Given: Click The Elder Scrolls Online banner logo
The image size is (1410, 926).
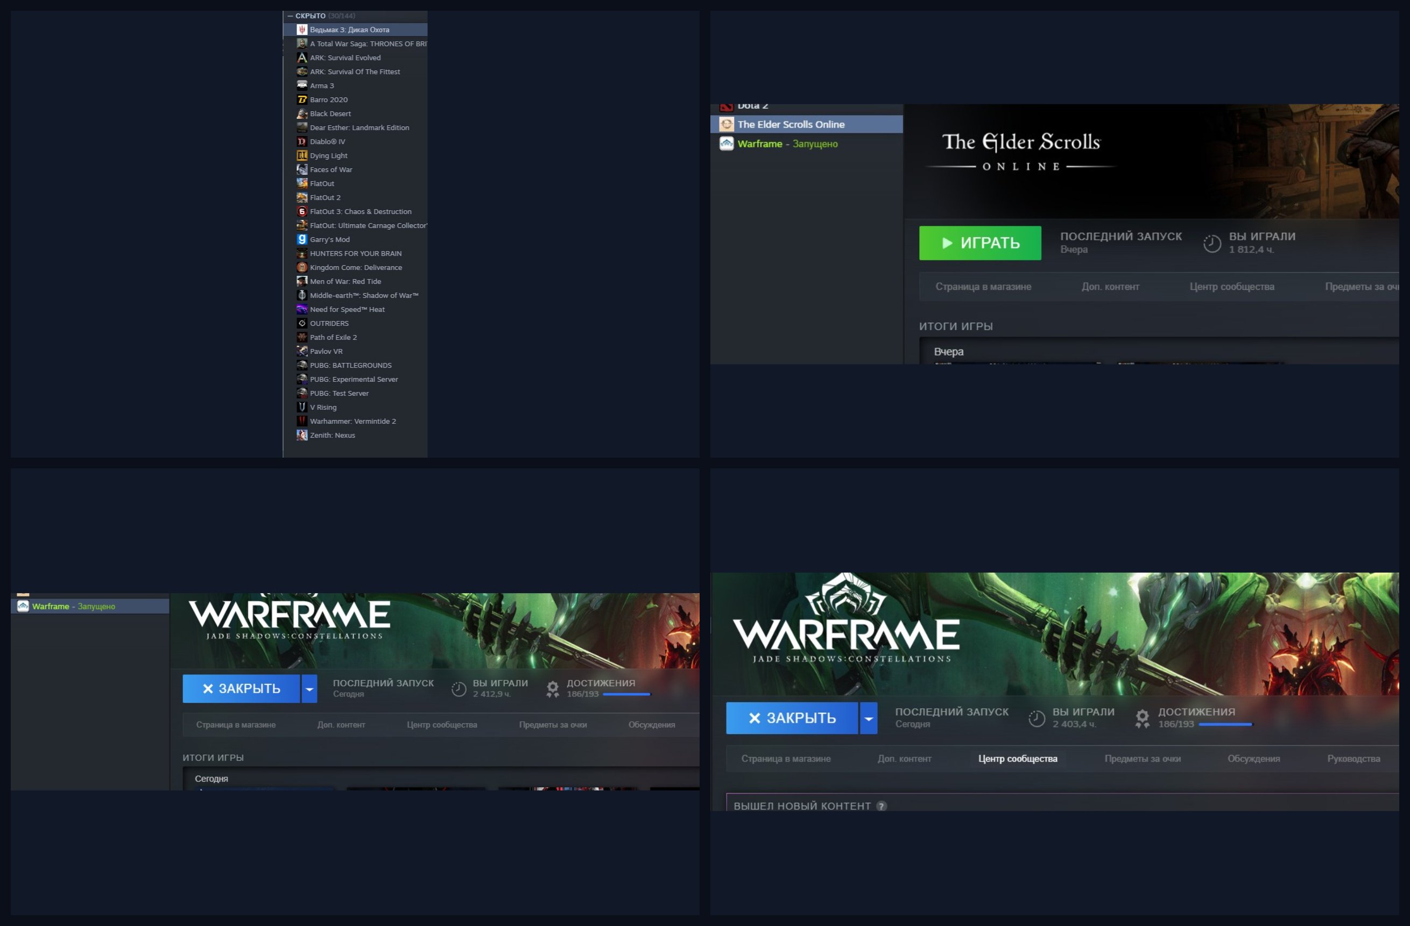Looking at the screenshot, I should (1021, 152).
